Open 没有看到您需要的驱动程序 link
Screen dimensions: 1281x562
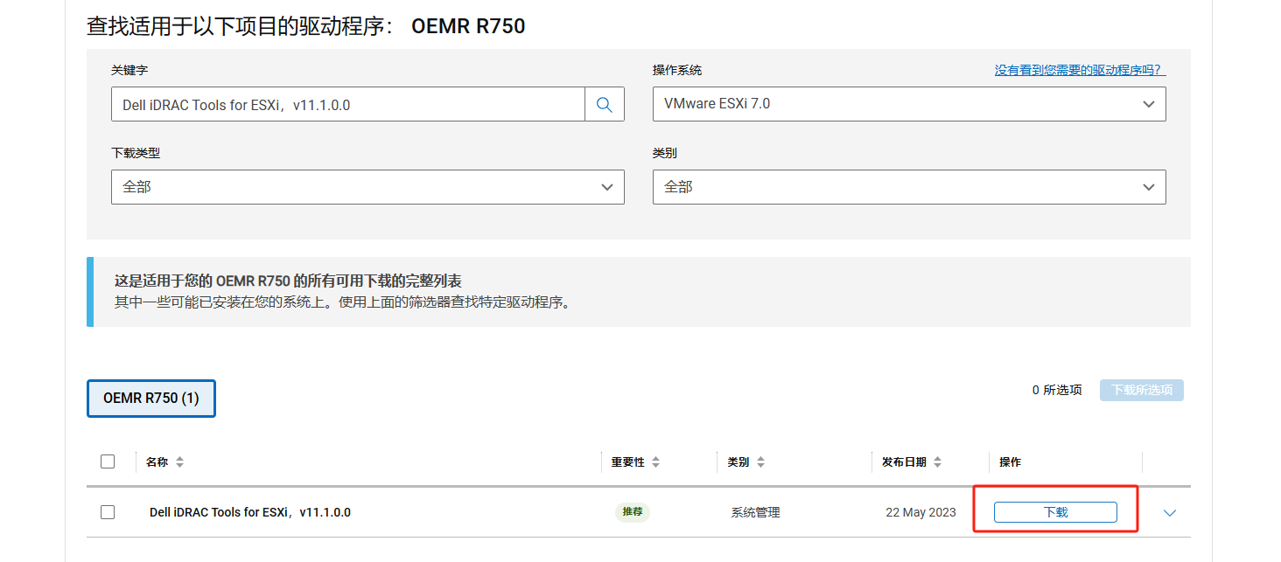point(1080,70)
